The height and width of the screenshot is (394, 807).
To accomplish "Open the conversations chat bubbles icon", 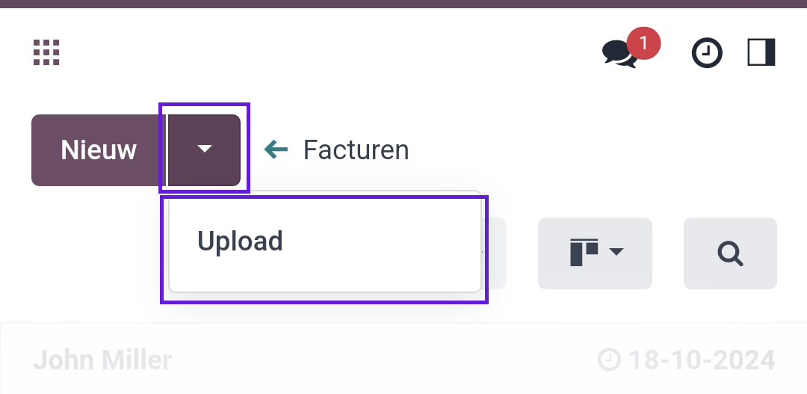I will tap(619, 54).
